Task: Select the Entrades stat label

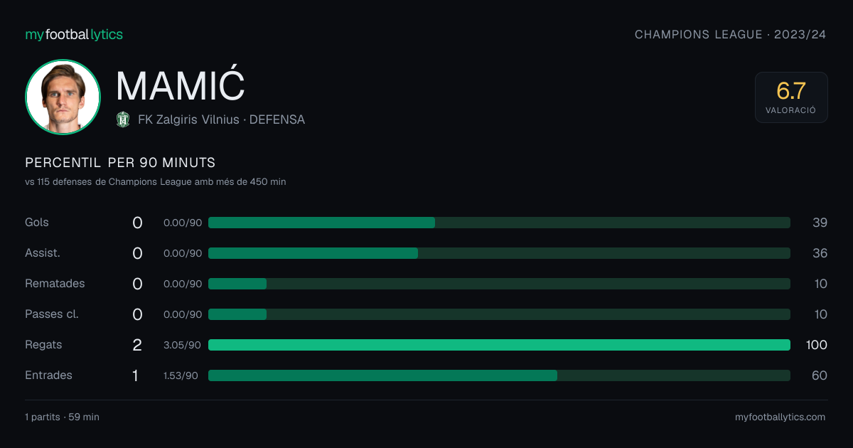Action: click(x=48, y=375)
